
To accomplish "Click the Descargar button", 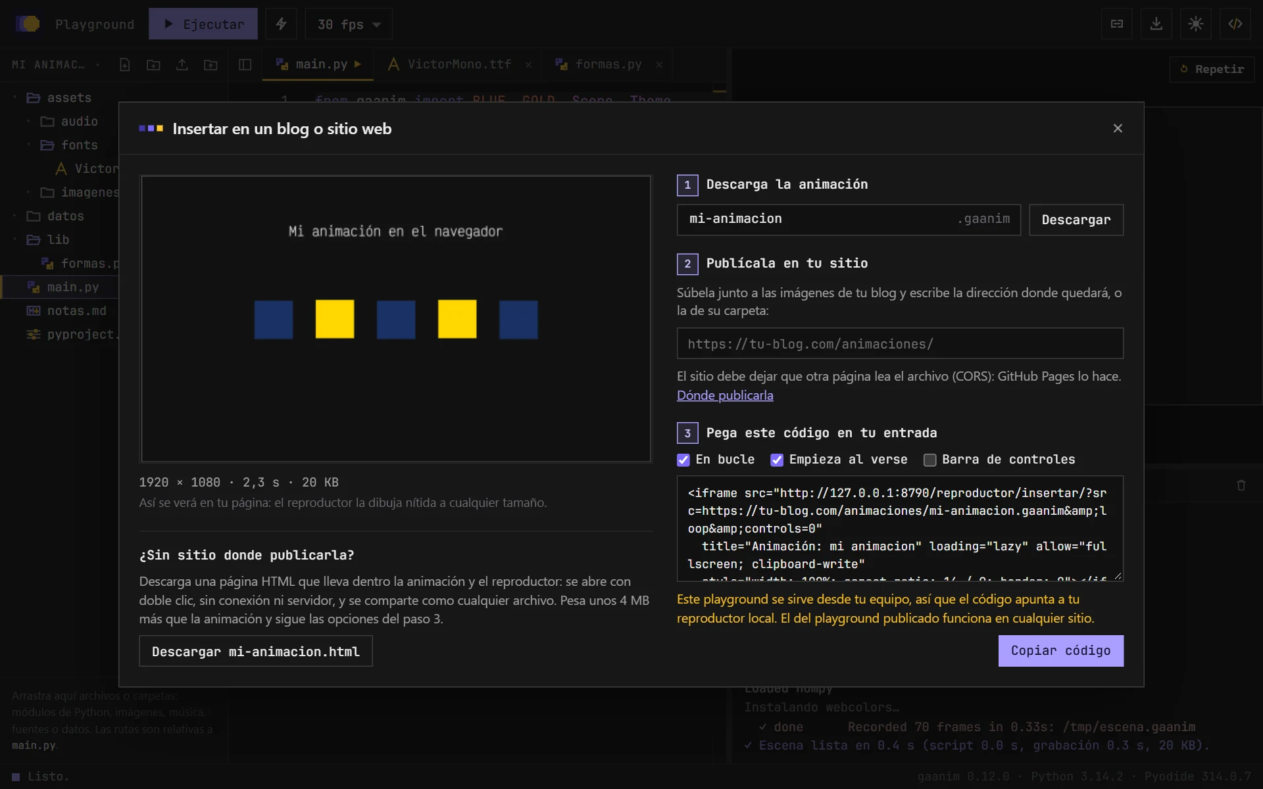I will click(x=1076, y=220).
